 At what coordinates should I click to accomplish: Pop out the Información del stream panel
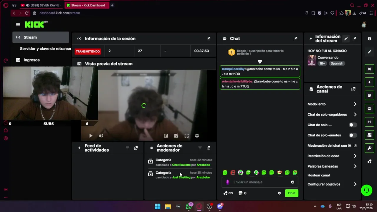tap(354, 39)
